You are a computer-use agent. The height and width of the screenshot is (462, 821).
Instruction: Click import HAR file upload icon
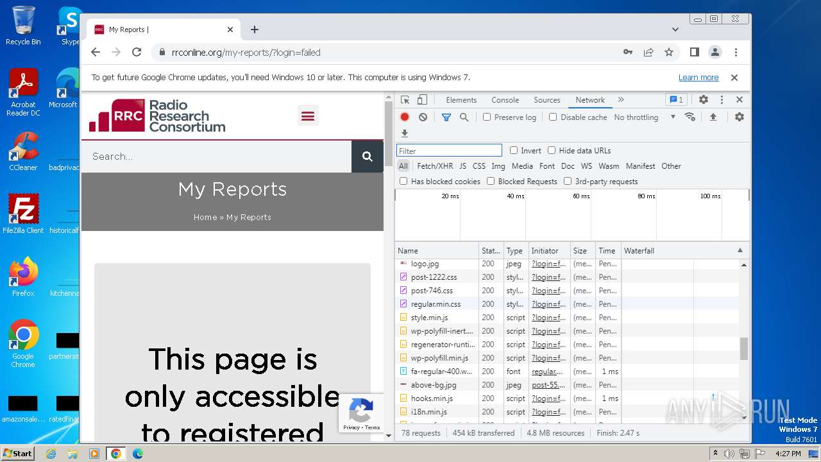[713, 117]
